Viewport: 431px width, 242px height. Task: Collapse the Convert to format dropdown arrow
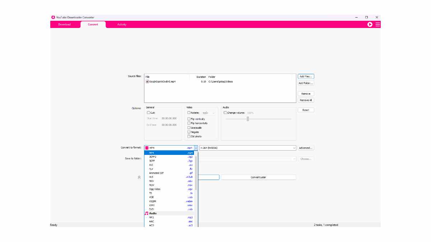point(196,148)
